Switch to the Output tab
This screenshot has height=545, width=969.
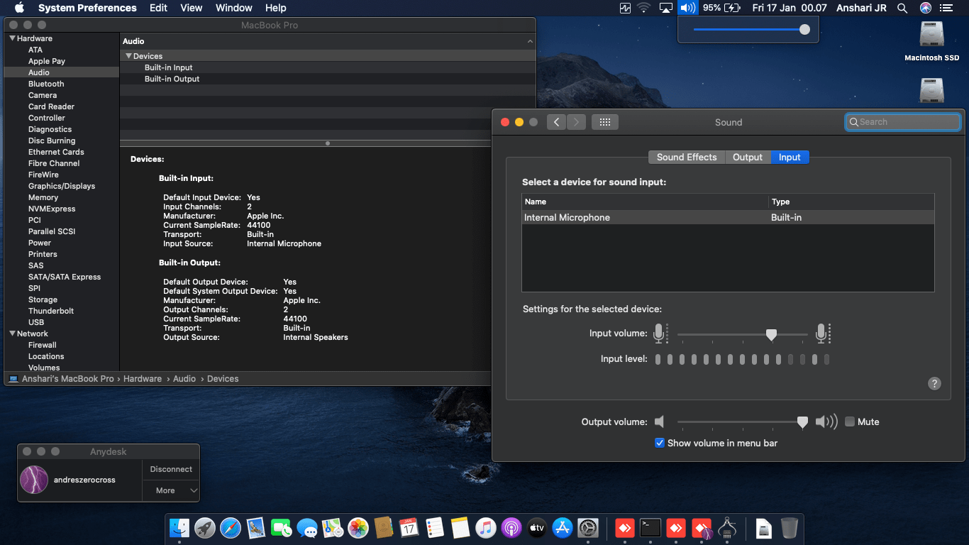[x=748, y=158]
